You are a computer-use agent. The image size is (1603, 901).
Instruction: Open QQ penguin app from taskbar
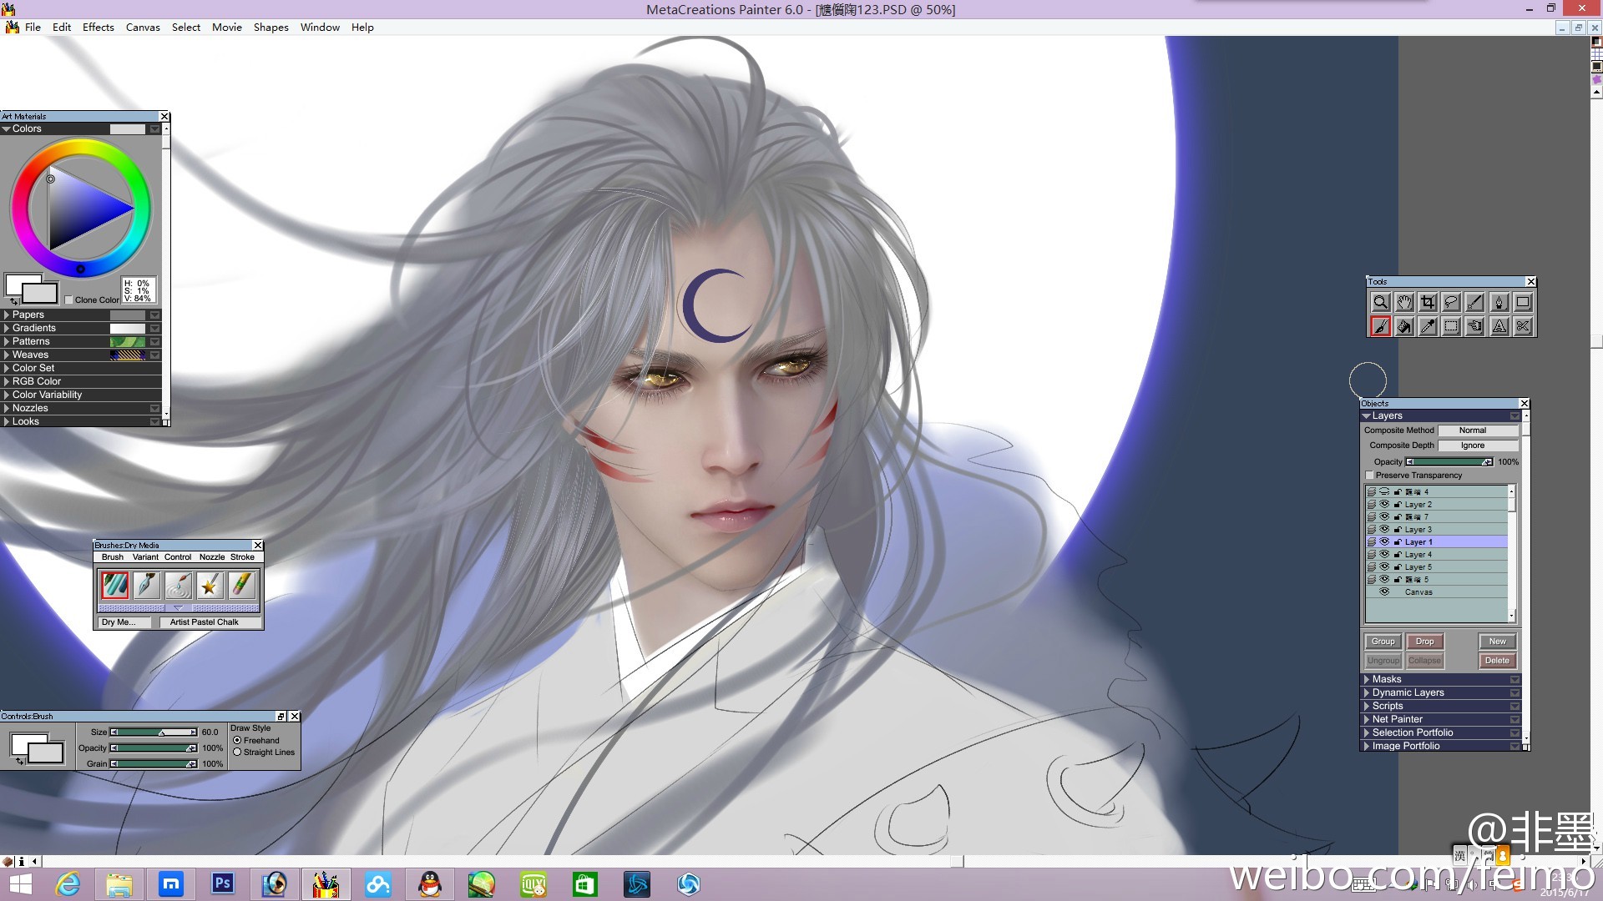(x=430, y=883)
